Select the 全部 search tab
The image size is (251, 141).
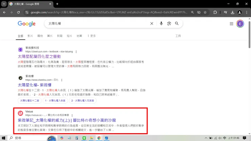(x=20, y=36)
